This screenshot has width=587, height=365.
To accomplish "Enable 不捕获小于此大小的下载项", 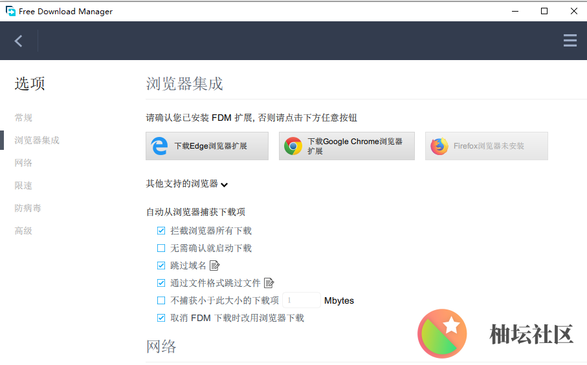I will click(161, 300).
